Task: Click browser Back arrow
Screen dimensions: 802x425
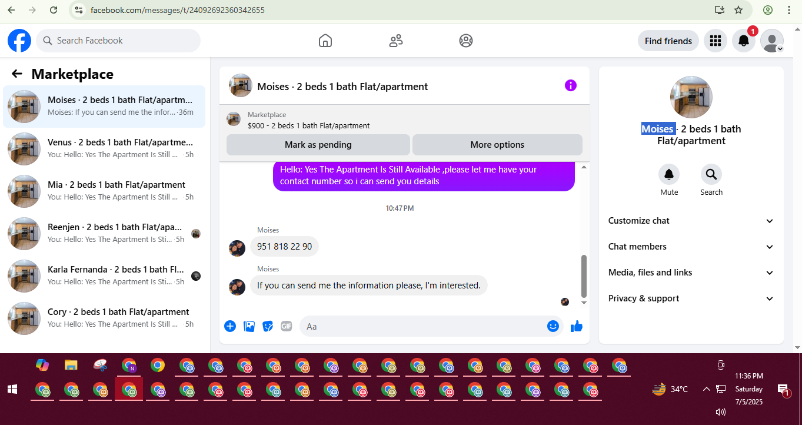Action: [x=11, y=10]
